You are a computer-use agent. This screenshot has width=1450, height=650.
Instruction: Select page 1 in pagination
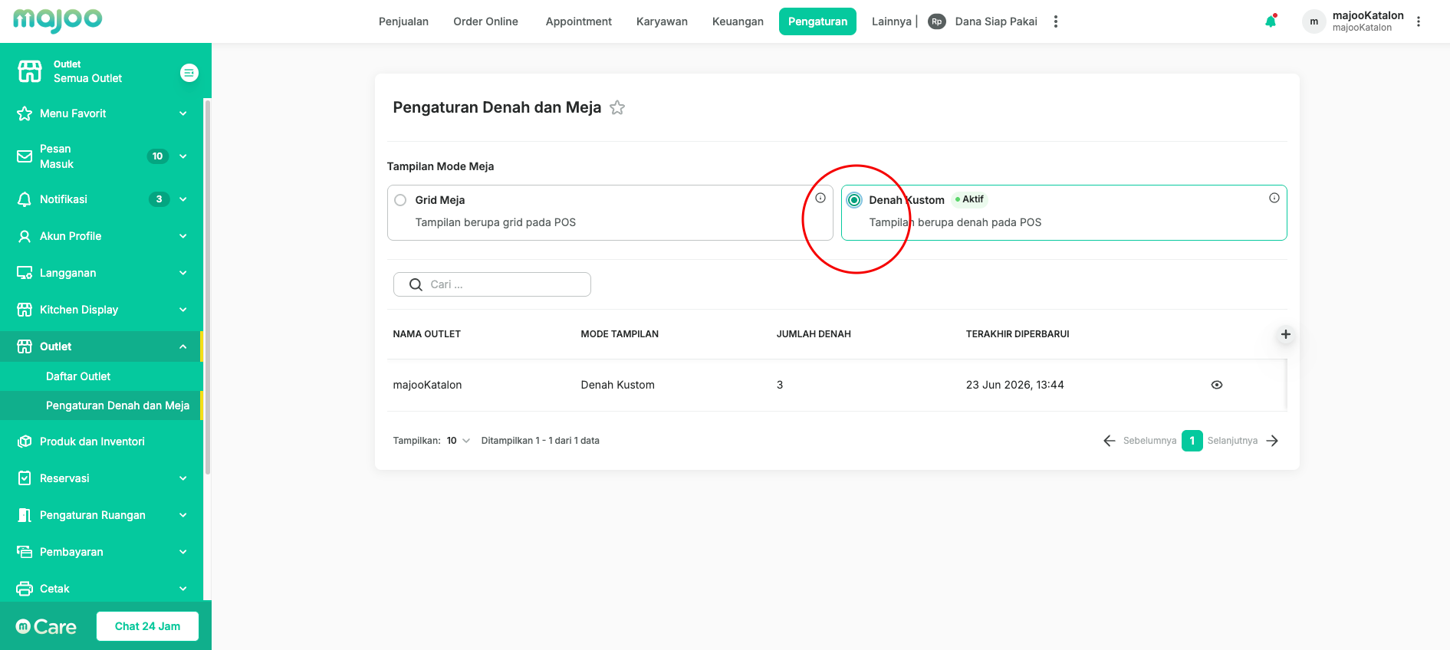click(x=1192, y=441)
